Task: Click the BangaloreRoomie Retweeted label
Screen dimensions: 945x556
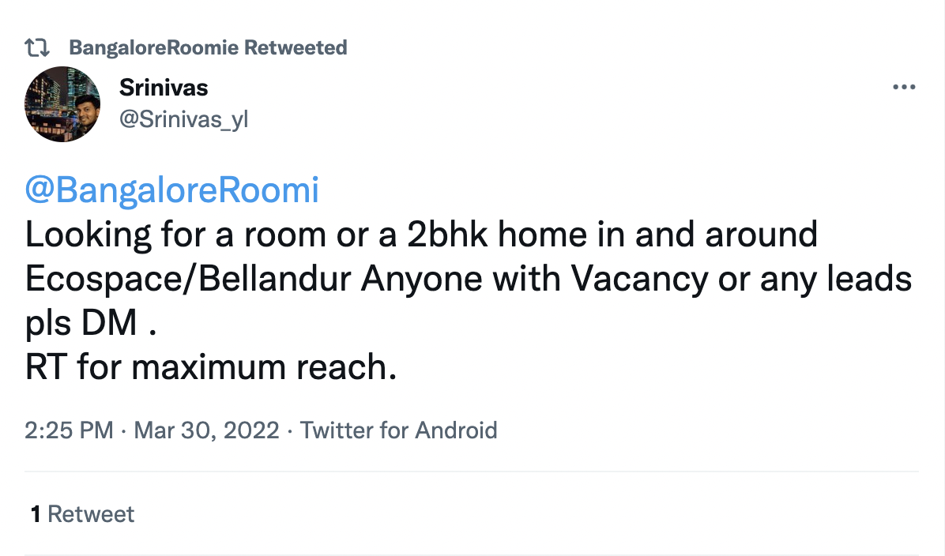Action: pos(208,47)
